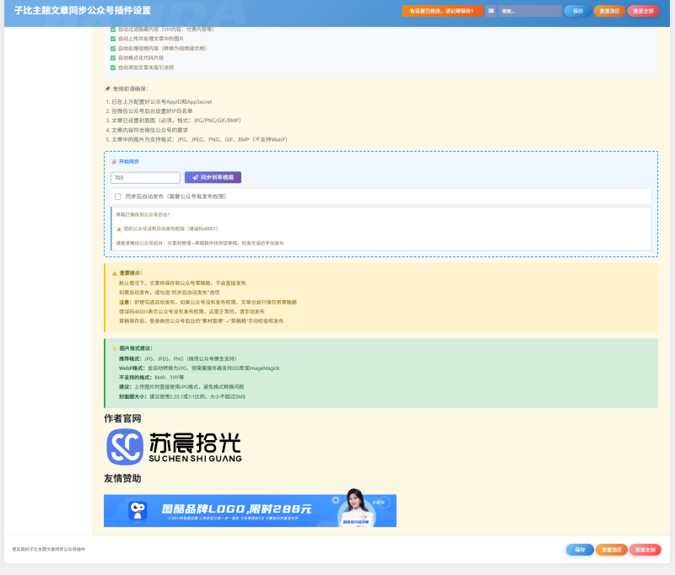Enable the 同步后自动发布 checkbox
Viewport: 675px width, 575px height.
(x=116, y=196)
